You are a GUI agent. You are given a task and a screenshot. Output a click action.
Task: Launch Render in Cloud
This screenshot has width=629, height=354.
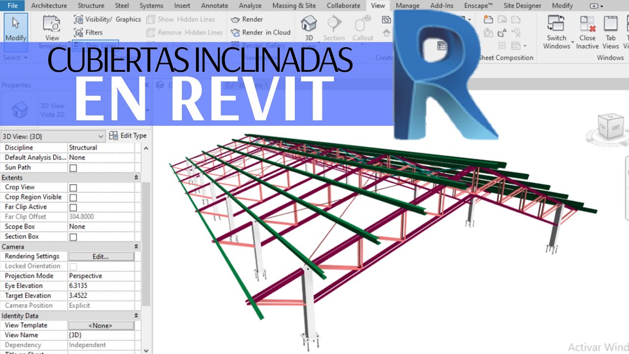260,32
